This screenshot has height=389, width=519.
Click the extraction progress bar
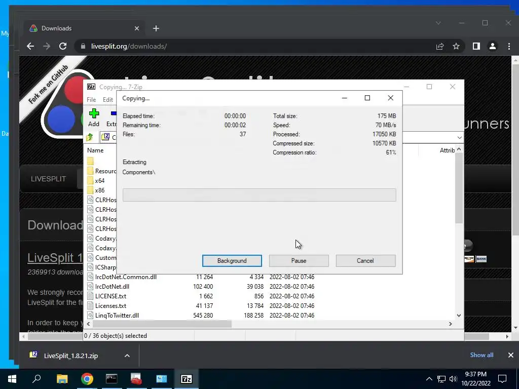tap(259, 195)
